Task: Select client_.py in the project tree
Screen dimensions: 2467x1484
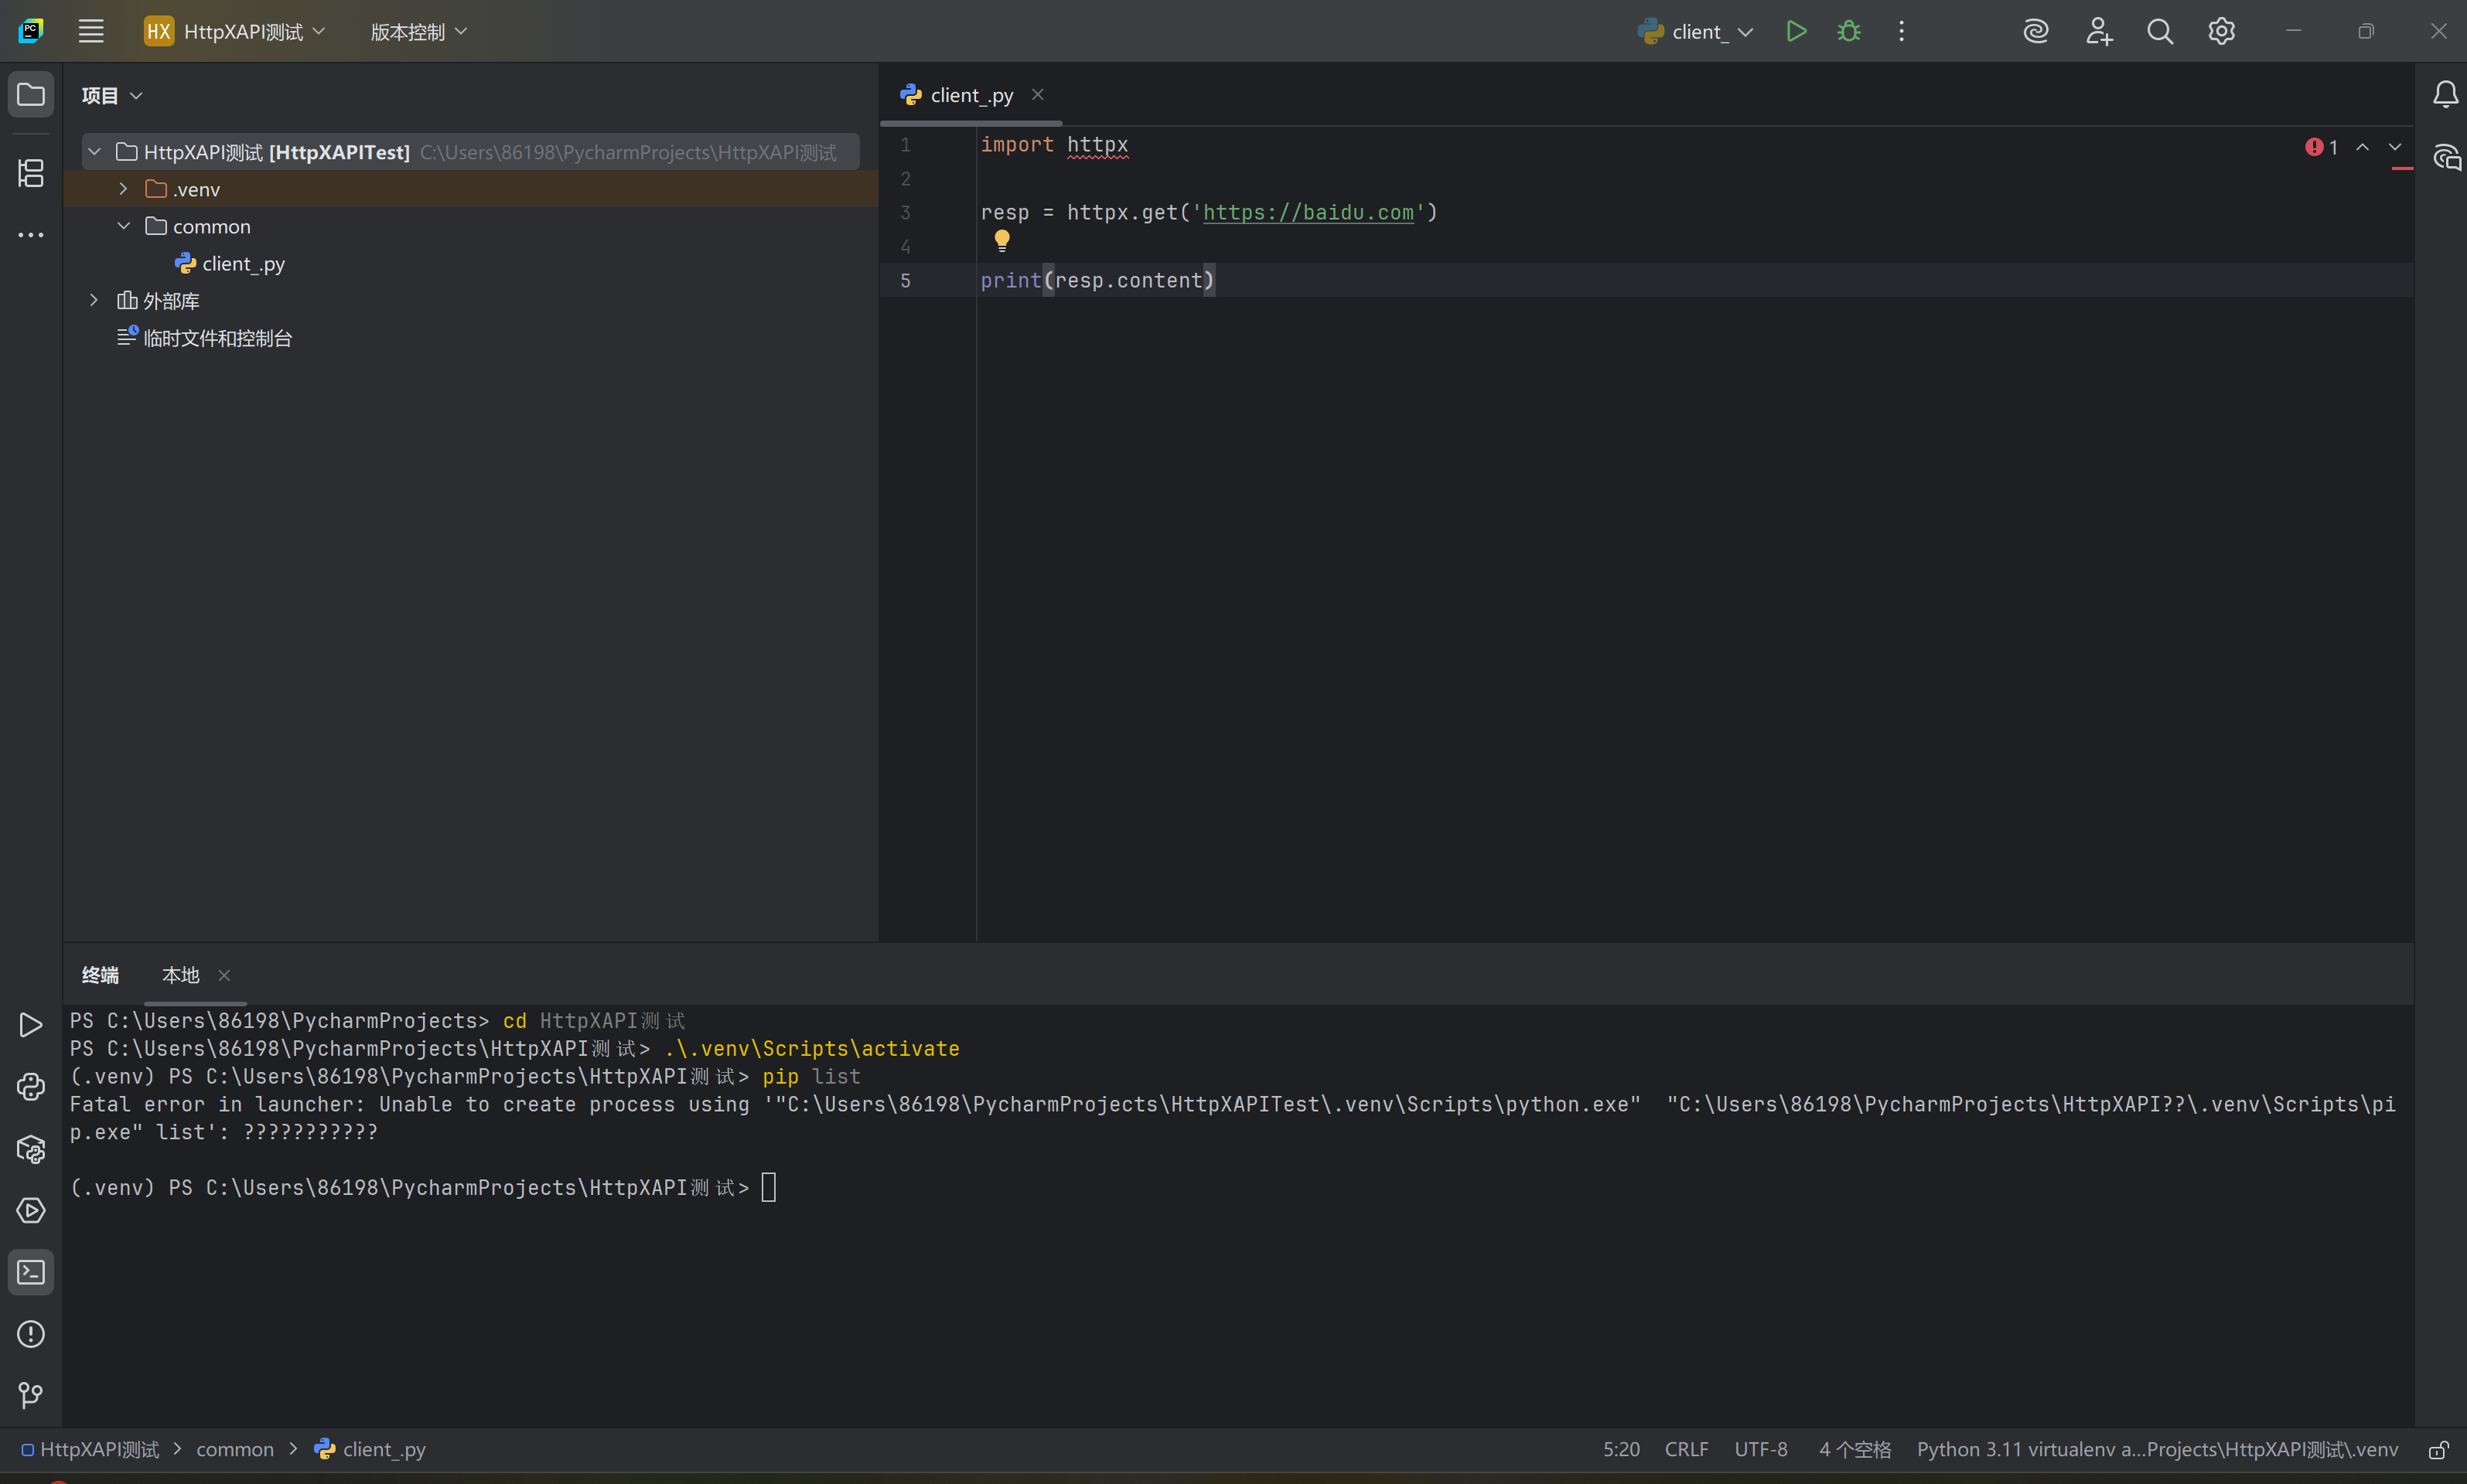Action: [x=243, y=263]
